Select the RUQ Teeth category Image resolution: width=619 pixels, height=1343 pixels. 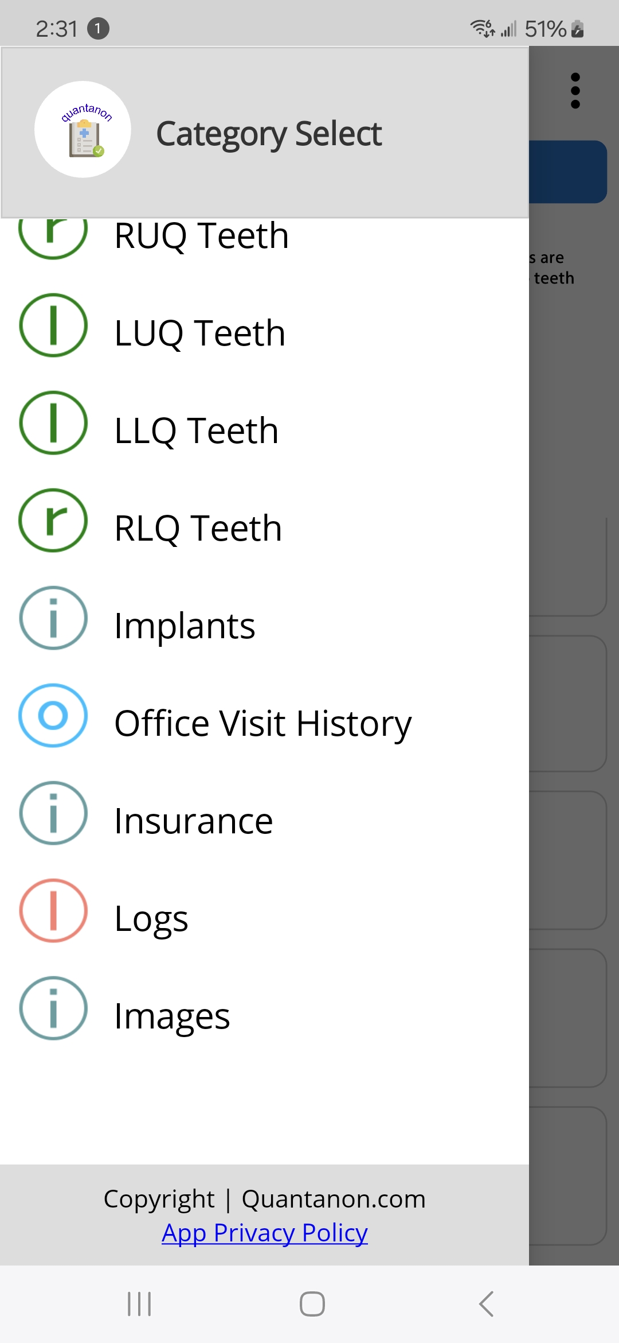point(201,236)
